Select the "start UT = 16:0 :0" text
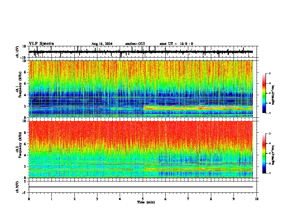 coord(176,44)
